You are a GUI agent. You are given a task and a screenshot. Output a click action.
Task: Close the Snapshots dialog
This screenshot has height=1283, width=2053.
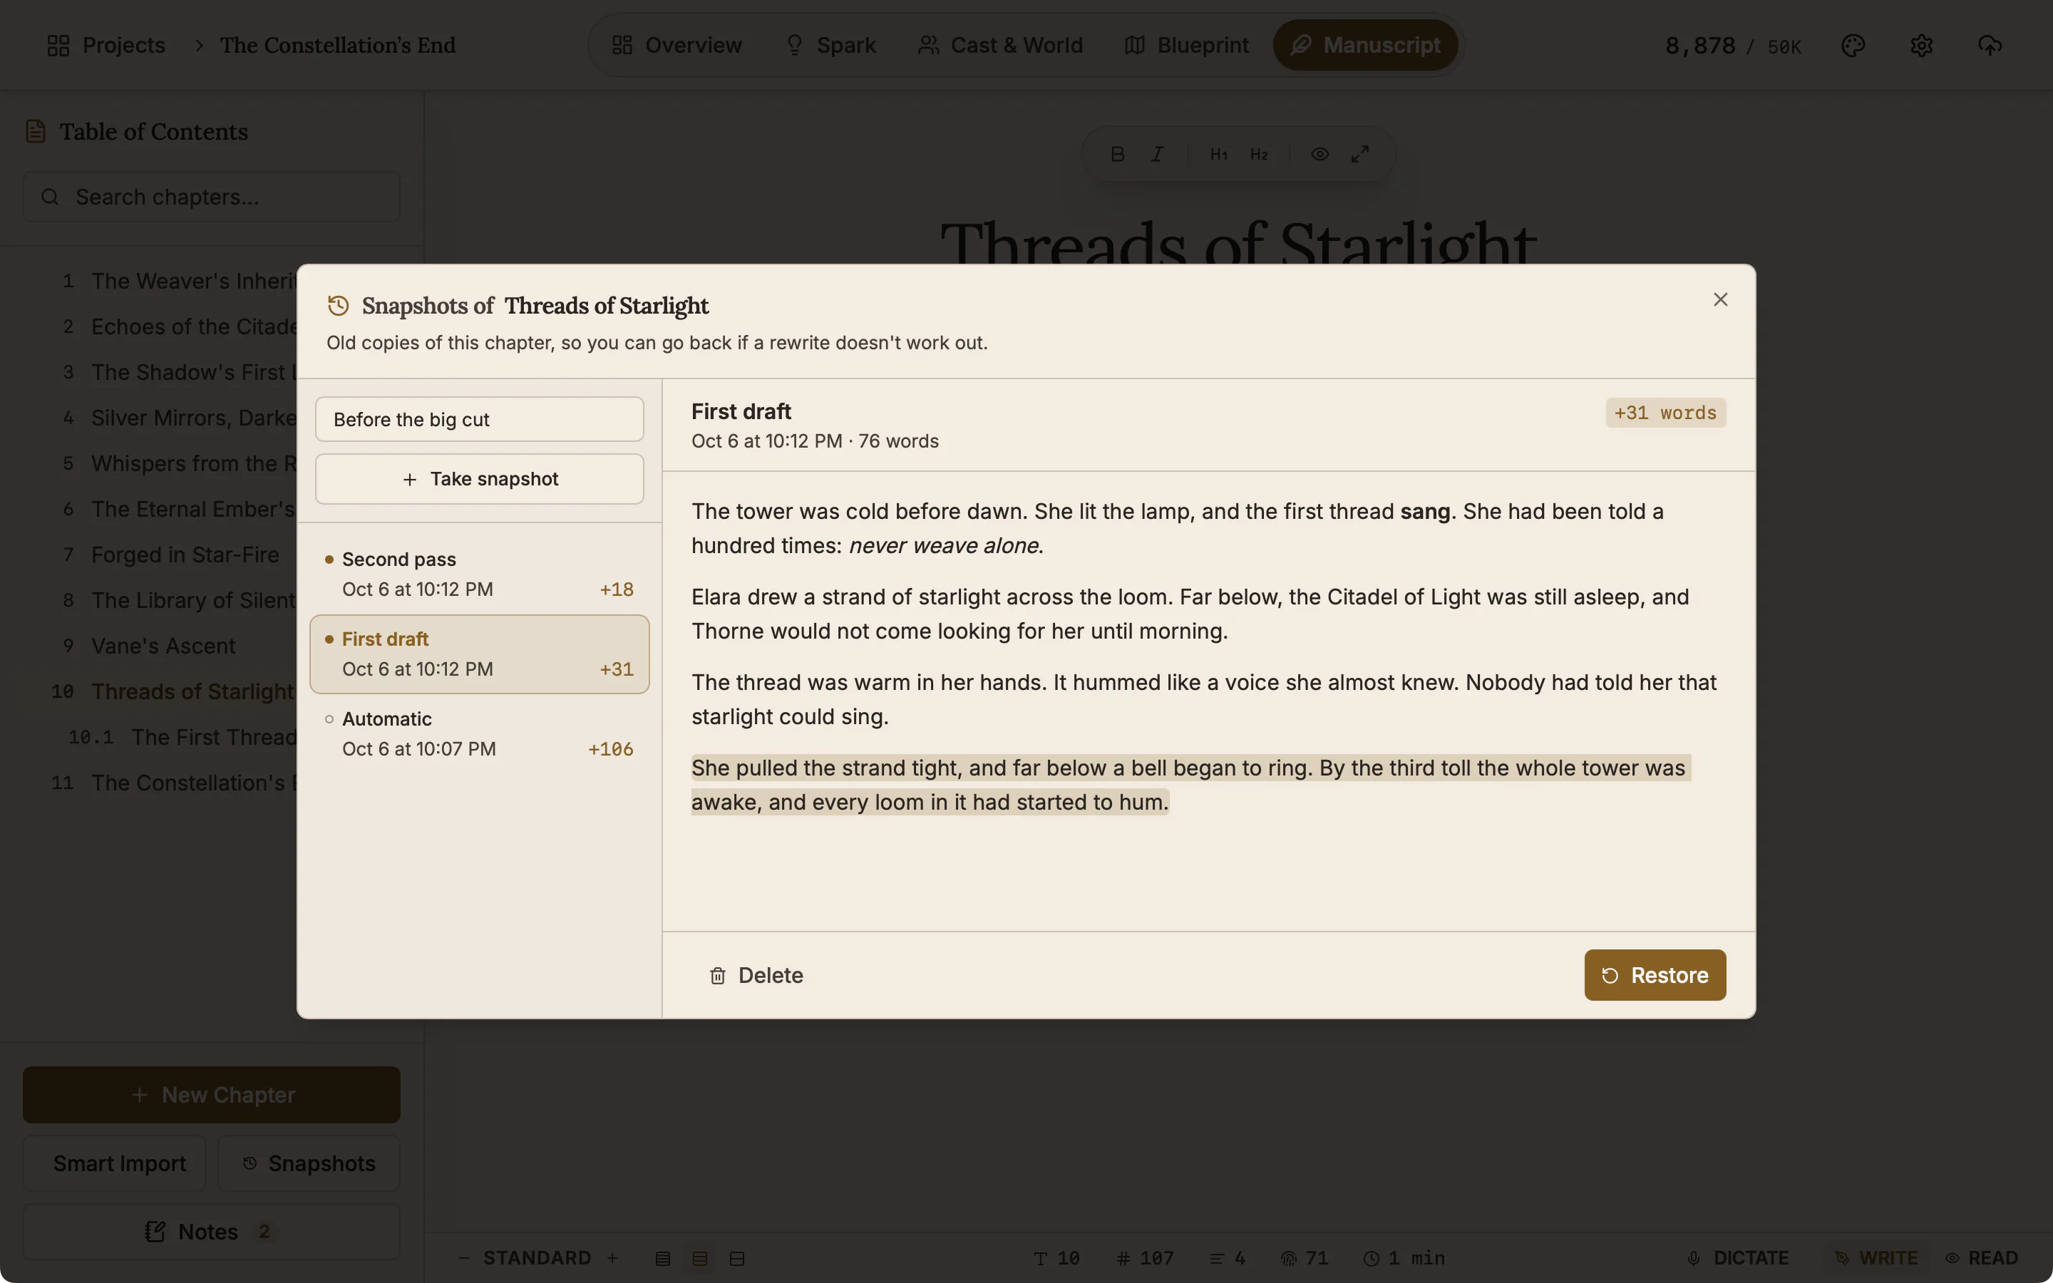(x=1719, y=299)
